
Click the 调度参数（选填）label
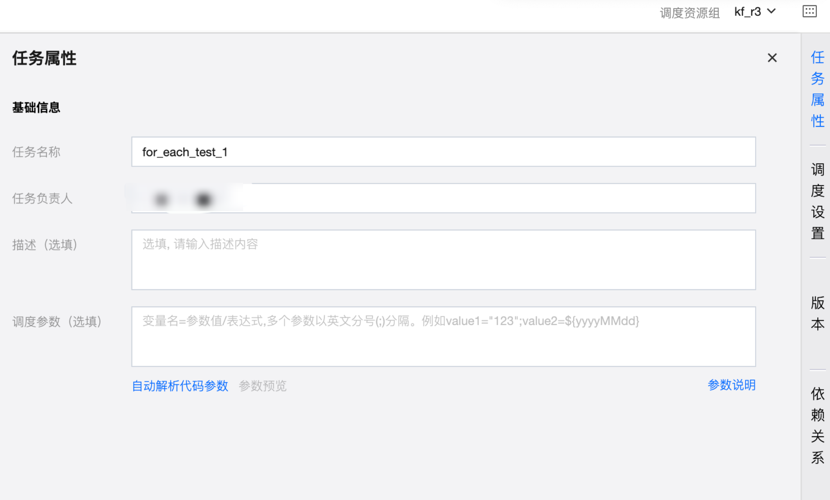[x=57, y=321]
